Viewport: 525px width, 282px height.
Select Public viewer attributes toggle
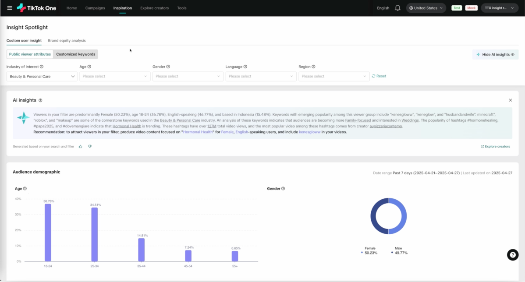(30, 54)
